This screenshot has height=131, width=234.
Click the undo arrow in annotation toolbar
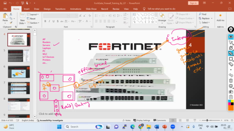click(x=231, y=75)
